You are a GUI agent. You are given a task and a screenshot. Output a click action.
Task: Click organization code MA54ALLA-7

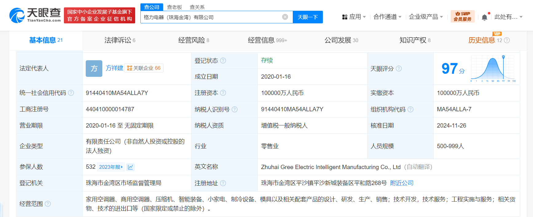point(454,109)
